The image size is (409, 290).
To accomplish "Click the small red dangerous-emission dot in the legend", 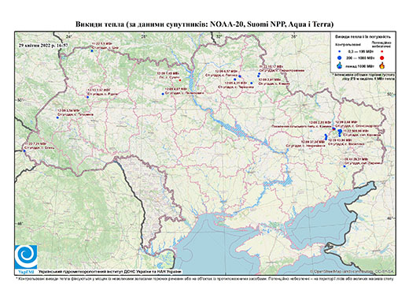I will [x=382, y=52].
